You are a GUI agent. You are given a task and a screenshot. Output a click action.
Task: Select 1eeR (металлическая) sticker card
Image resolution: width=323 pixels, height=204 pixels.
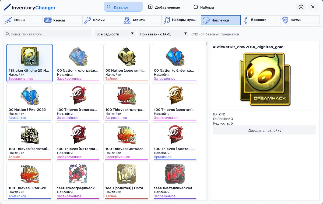pyautogui.click(x=175, y=181)
